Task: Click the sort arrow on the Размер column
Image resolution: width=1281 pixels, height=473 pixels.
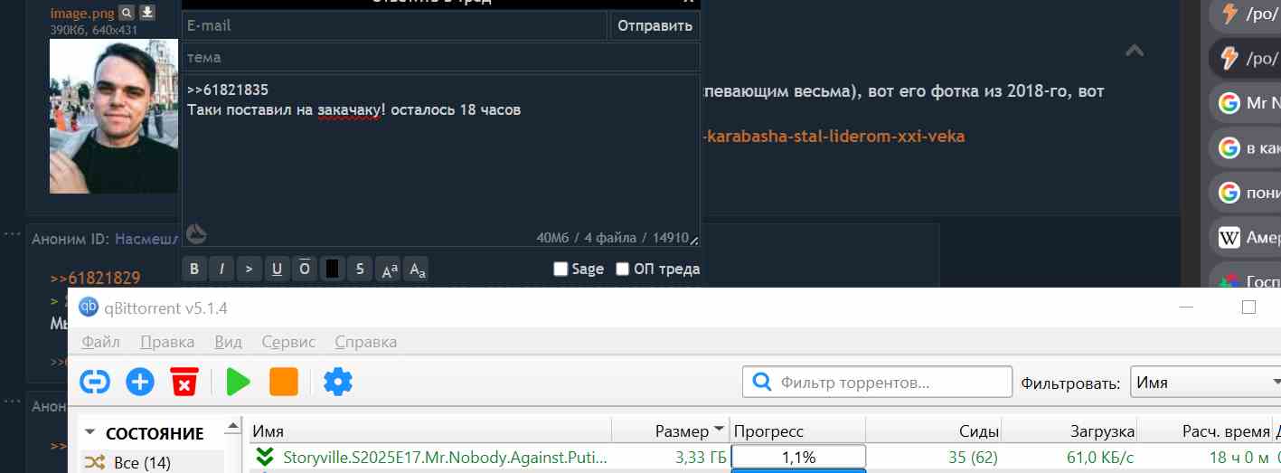Action: click(x=719, y=430)
